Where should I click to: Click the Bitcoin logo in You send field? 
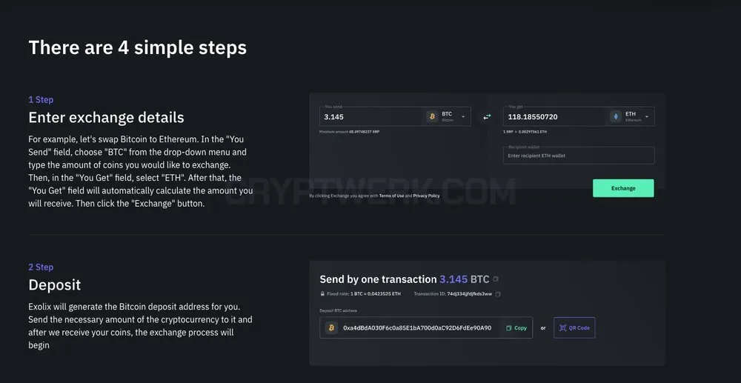(x=432, y=116)
